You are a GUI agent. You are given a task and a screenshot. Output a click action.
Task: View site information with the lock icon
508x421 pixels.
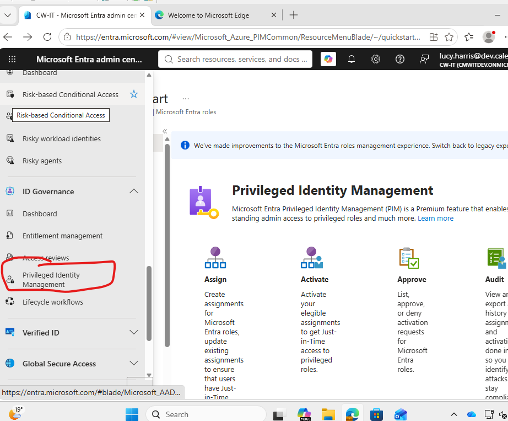(67, 37)
